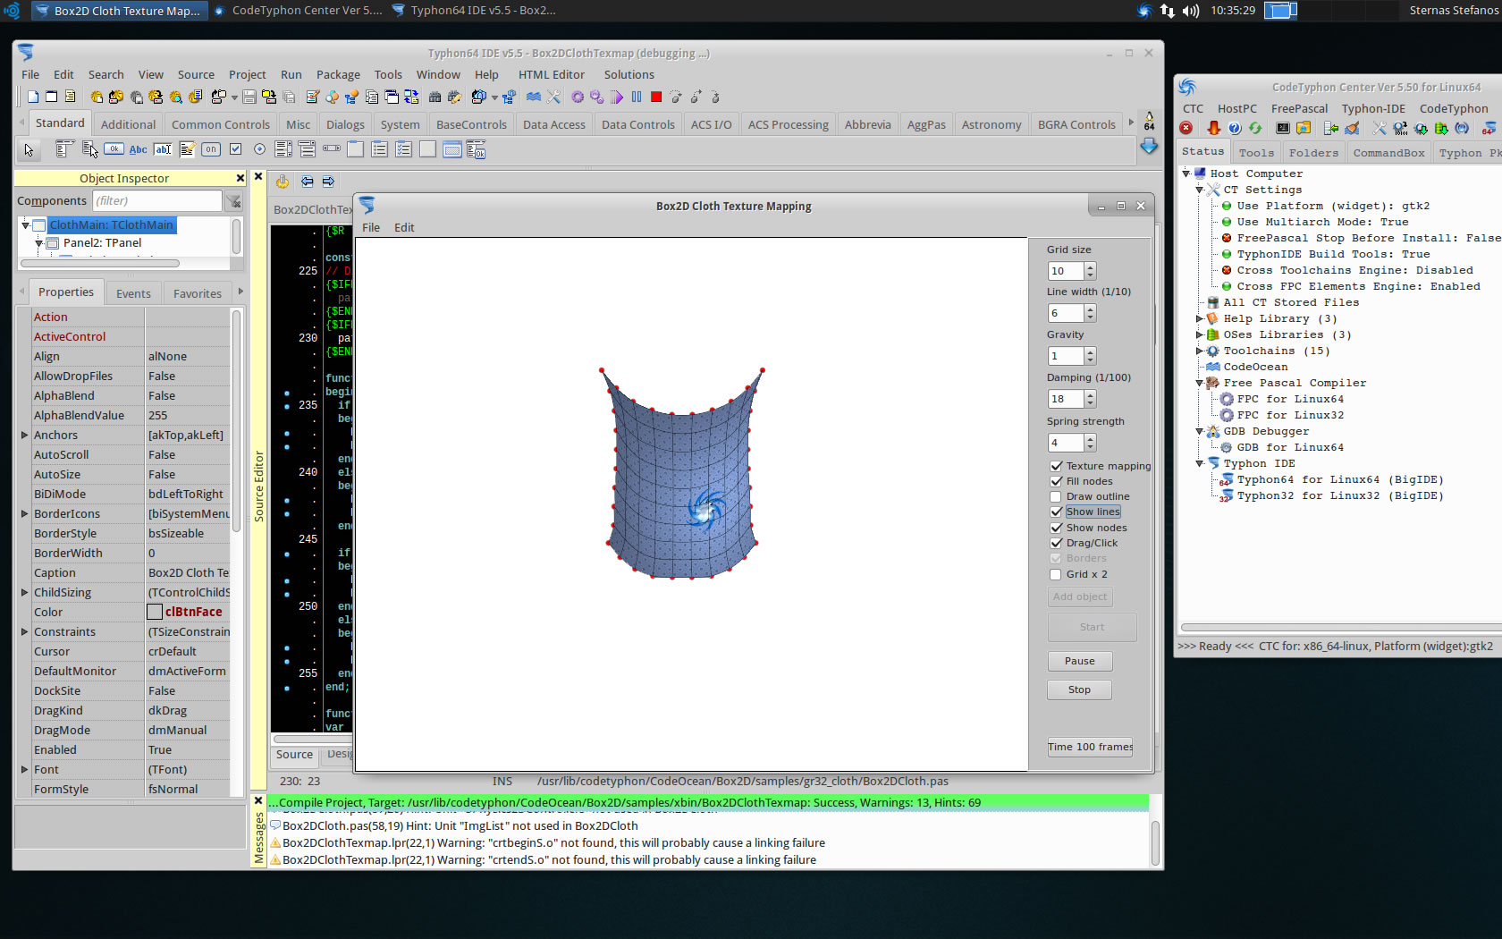The height and width of the screenshot is (939, 1502).
Task: Collapse the ClothMain: TClothMain tree node
Action: (x=25, y=225)
